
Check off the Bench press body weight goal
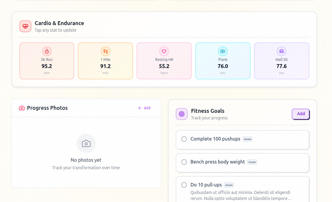(x=184, y=162)
